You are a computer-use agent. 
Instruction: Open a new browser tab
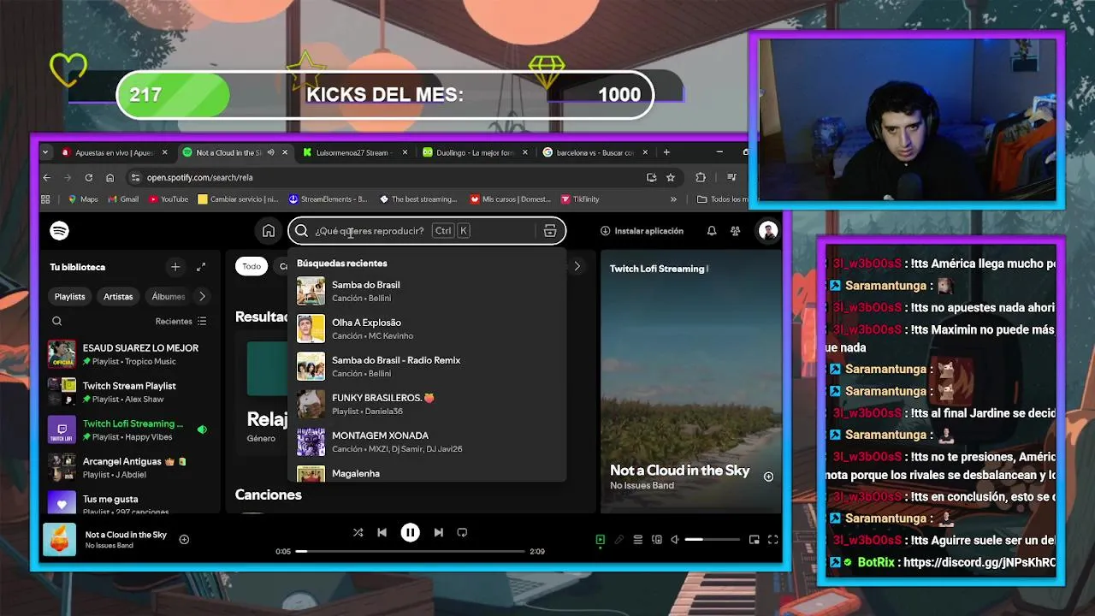(666, 152)
